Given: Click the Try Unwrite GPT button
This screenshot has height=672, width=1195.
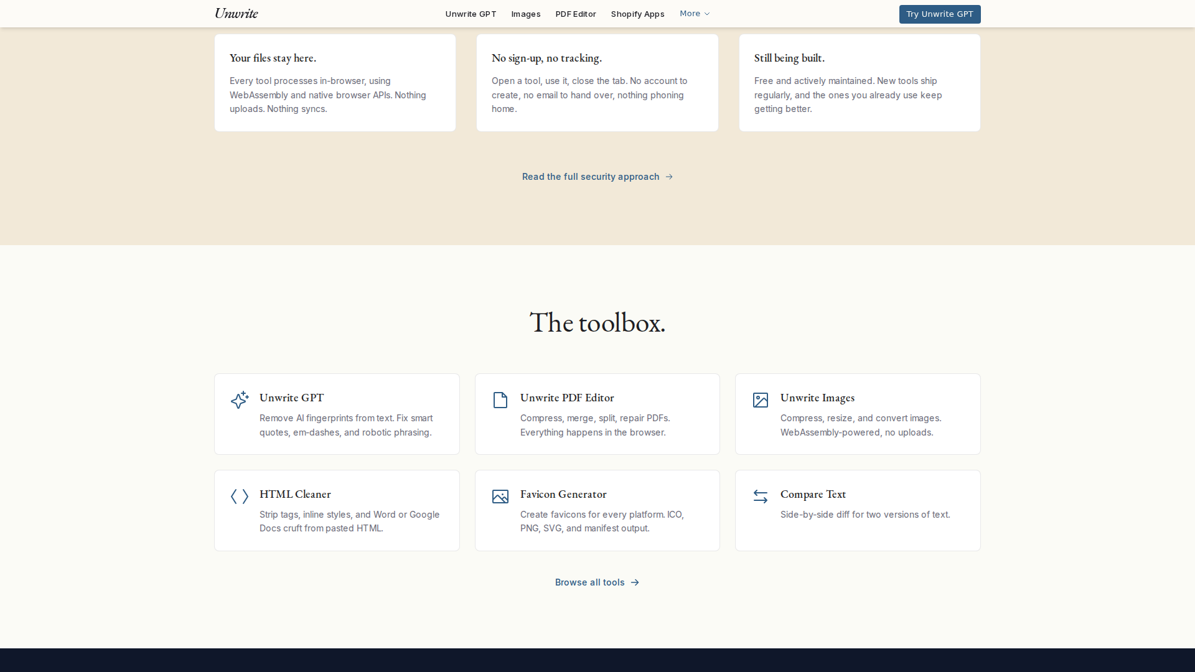Looking at the screenshot, I should point(940,14).
